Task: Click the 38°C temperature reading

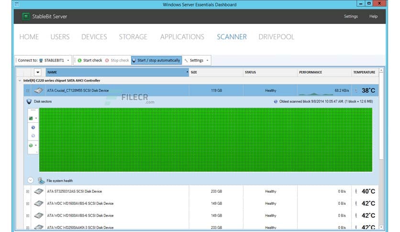Action: pos(368,91)
